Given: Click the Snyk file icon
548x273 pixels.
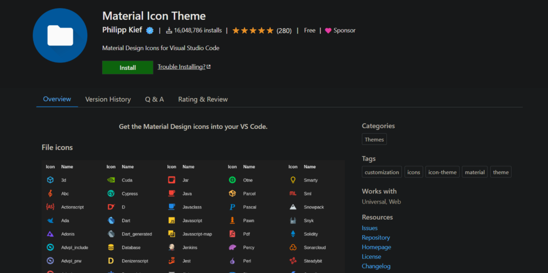Looking at the screenshot, I should coord(293,221).
